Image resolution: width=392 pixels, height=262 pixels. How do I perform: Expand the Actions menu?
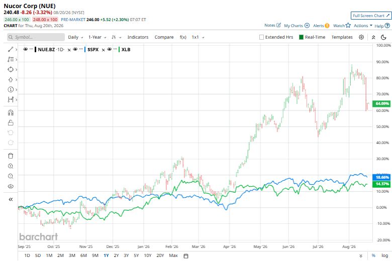(363, 26)
